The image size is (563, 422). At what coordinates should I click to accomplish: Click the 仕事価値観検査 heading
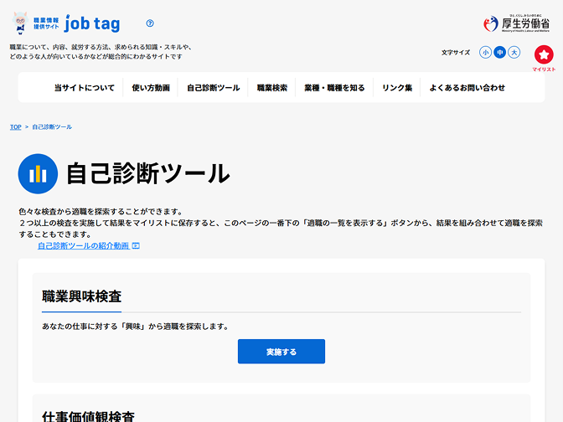88,416
